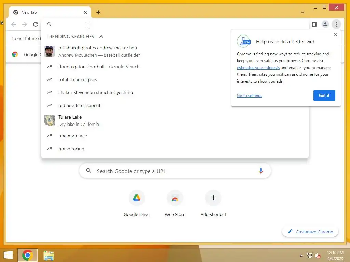This screenshot has height=262, width=350.
Task: Click trending icon beside florida gators football
Action: tap(49, 67)
